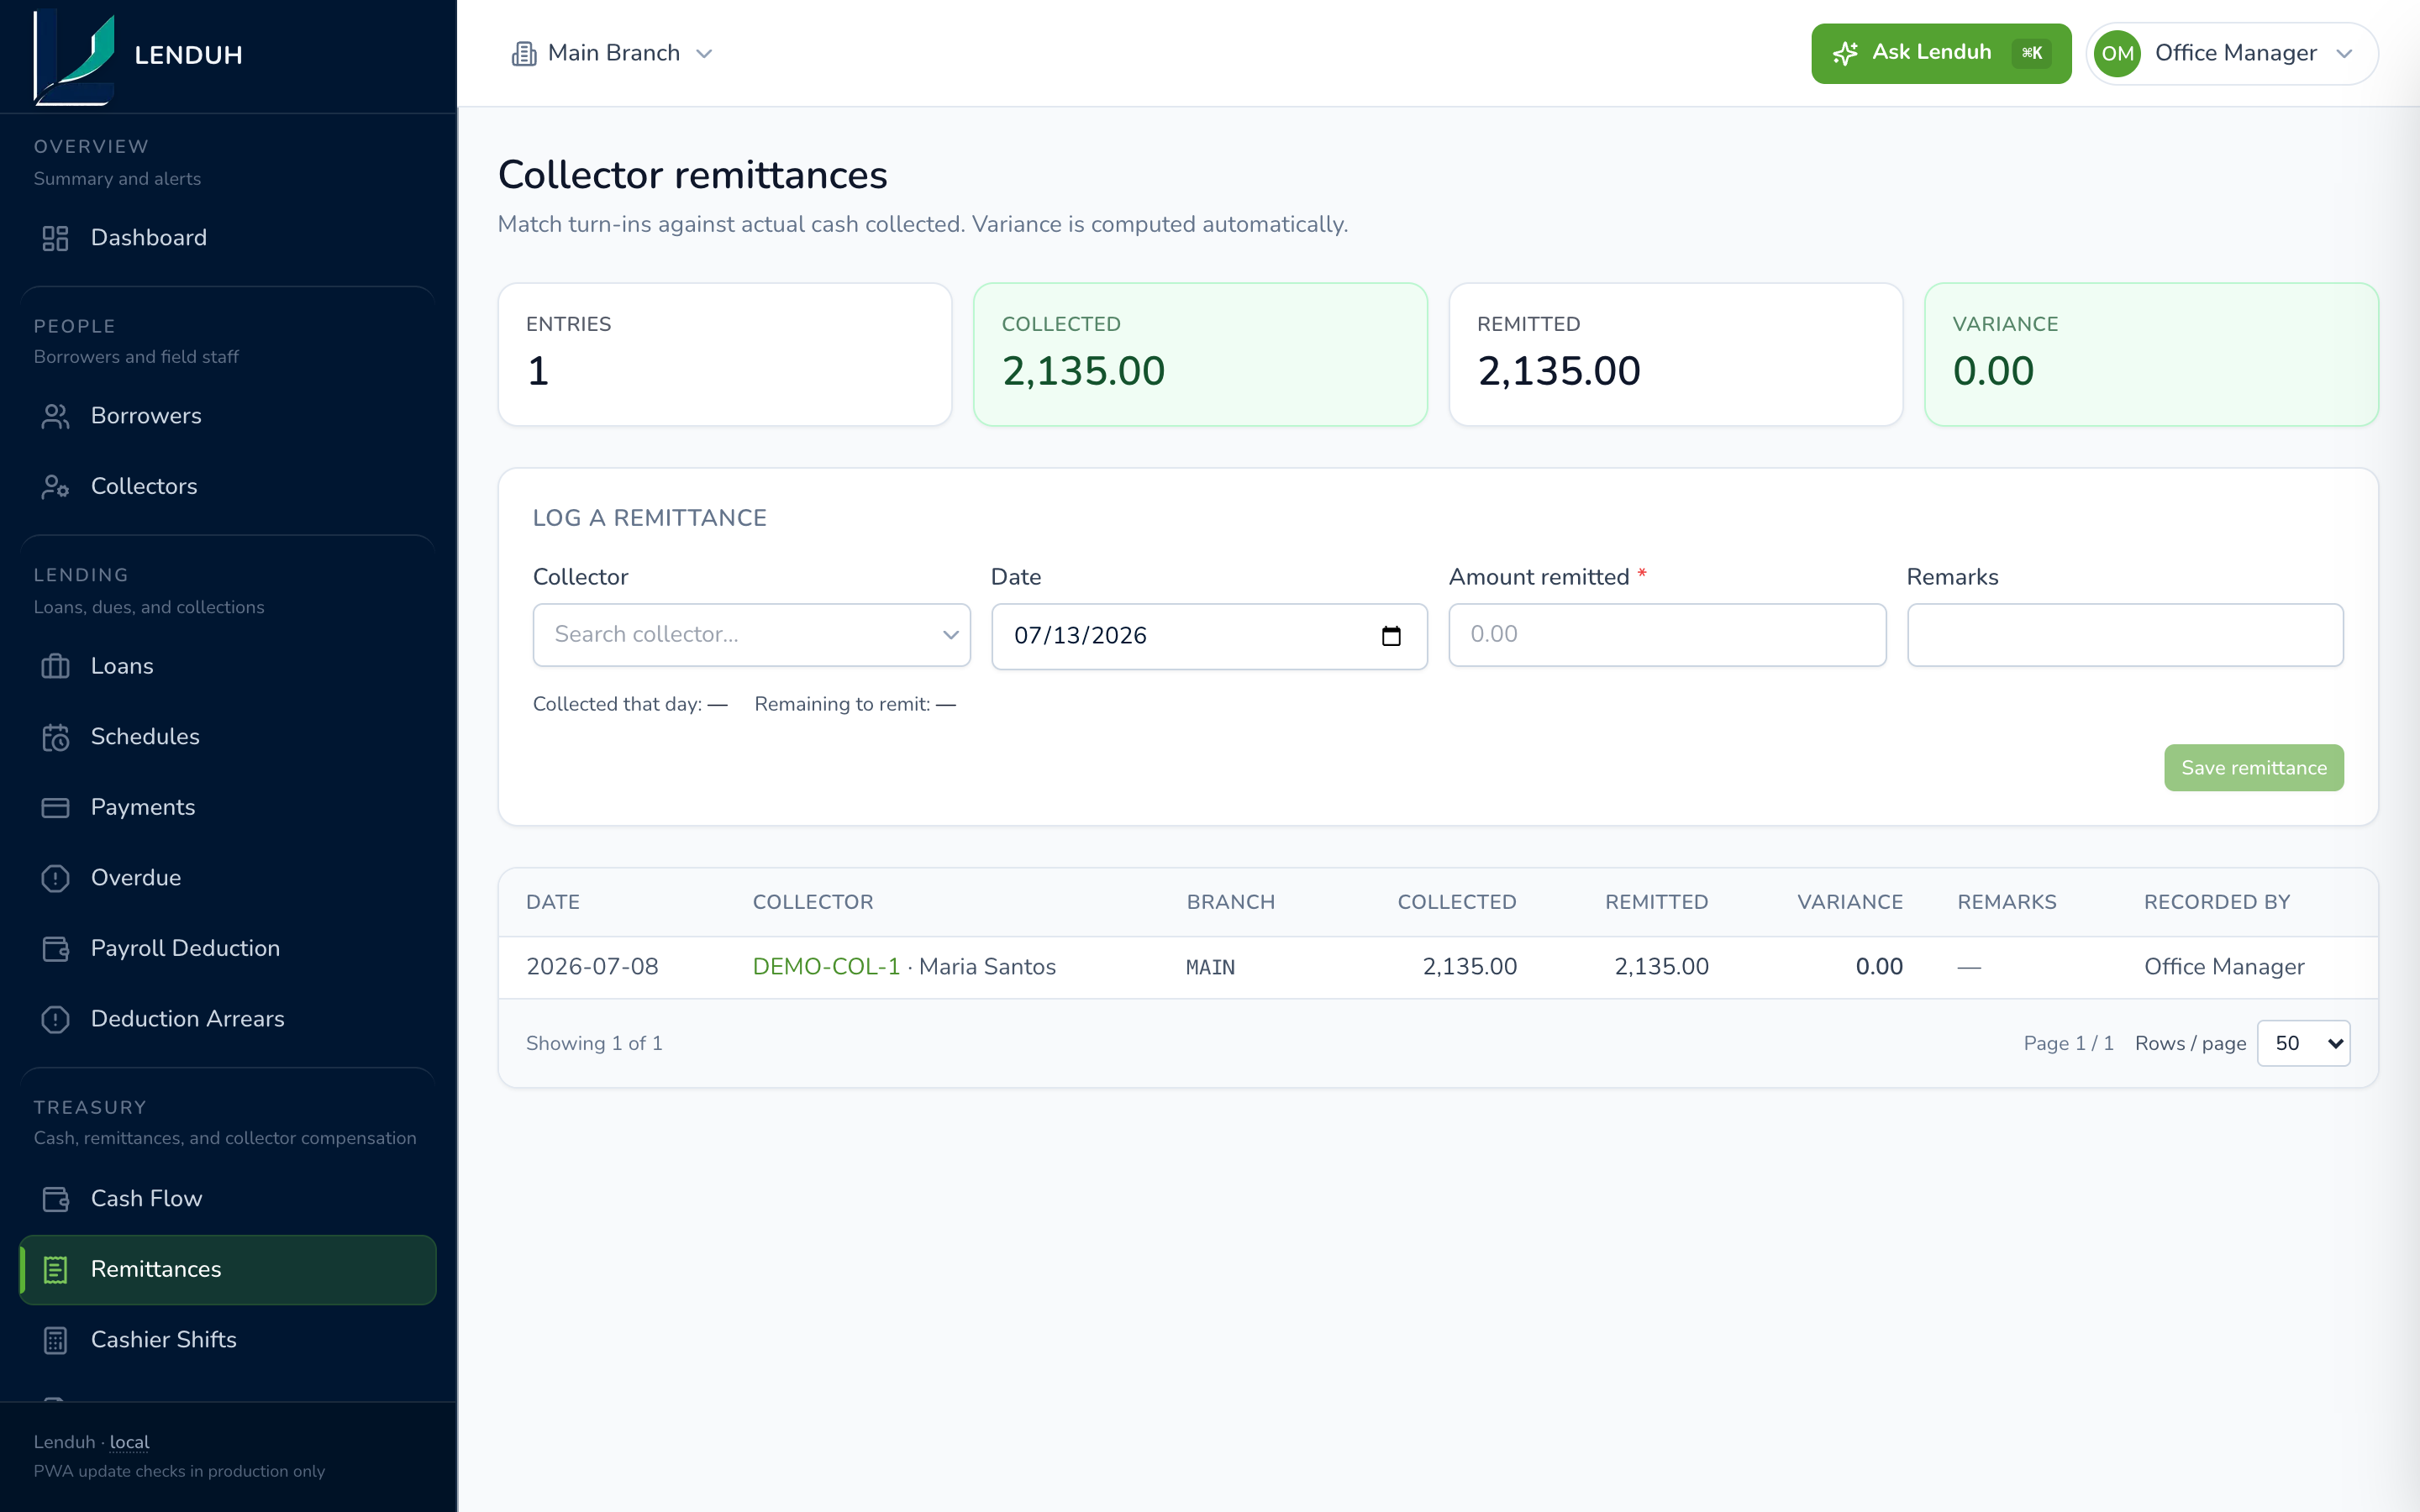Open Cashier Shifts page
Viewport: 2420px width, 1512px height.
click(228, 1340)
